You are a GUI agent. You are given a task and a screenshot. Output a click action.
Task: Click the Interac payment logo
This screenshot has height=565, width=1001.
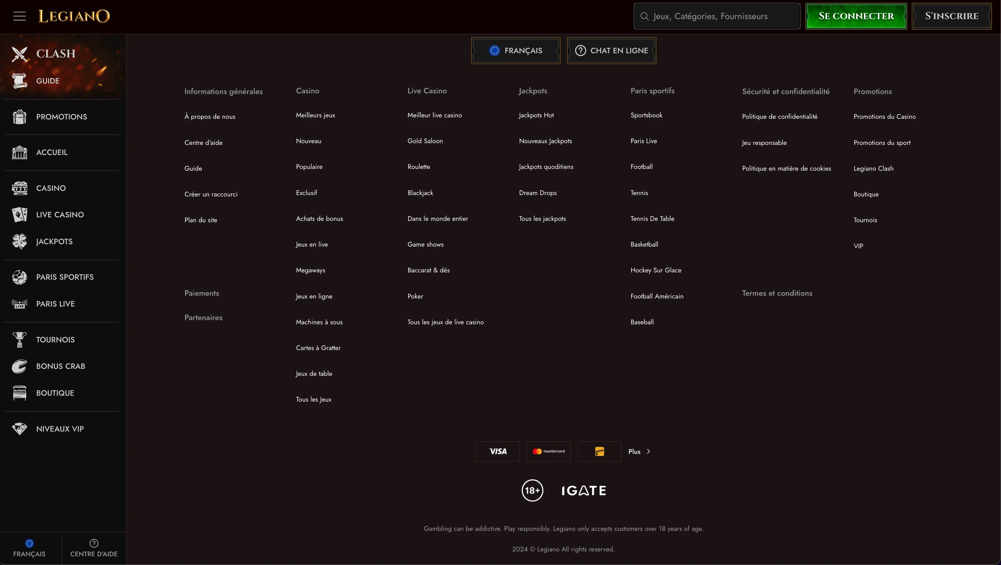pos(599,451)
